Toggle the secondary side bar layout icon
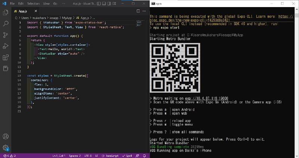299x158 pixels. (x=109, y=3)
